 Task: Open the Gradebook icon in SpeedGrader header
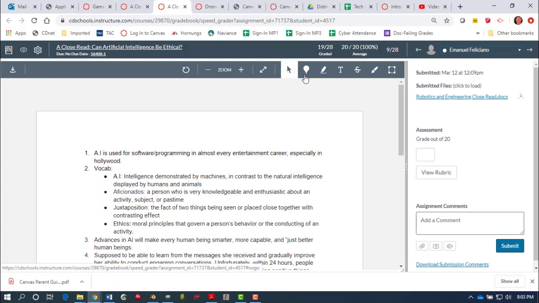pos(8,50)
